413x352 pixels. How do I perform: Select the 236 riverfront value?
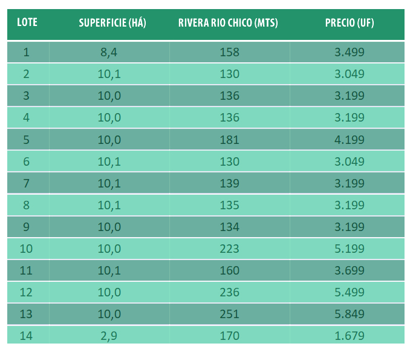click(x=230, y=292)
